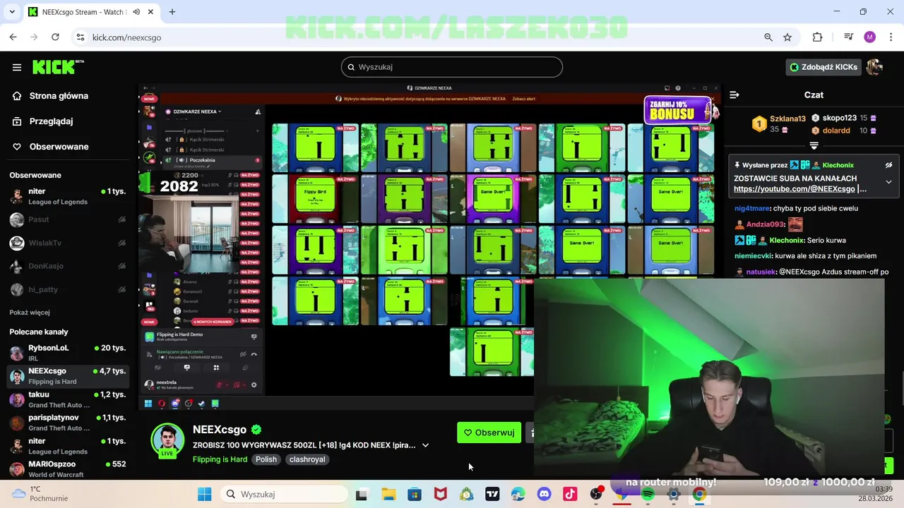Open Spotify from the taskbar
The width and height of the screenshot is (904, 508).
coord(648,494)
